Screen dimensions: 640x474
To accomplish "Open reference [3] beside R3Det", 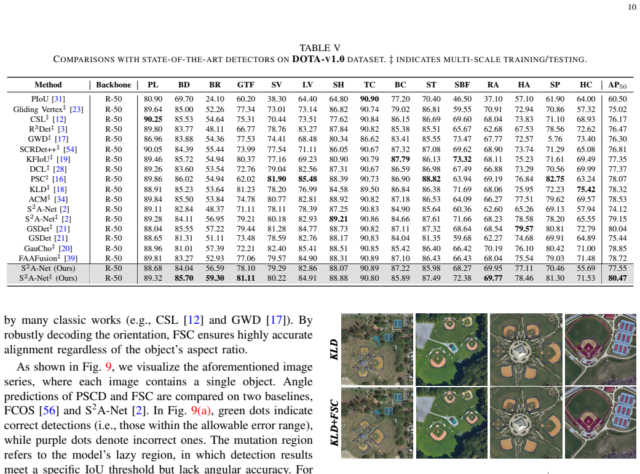I will click(63, 129).
